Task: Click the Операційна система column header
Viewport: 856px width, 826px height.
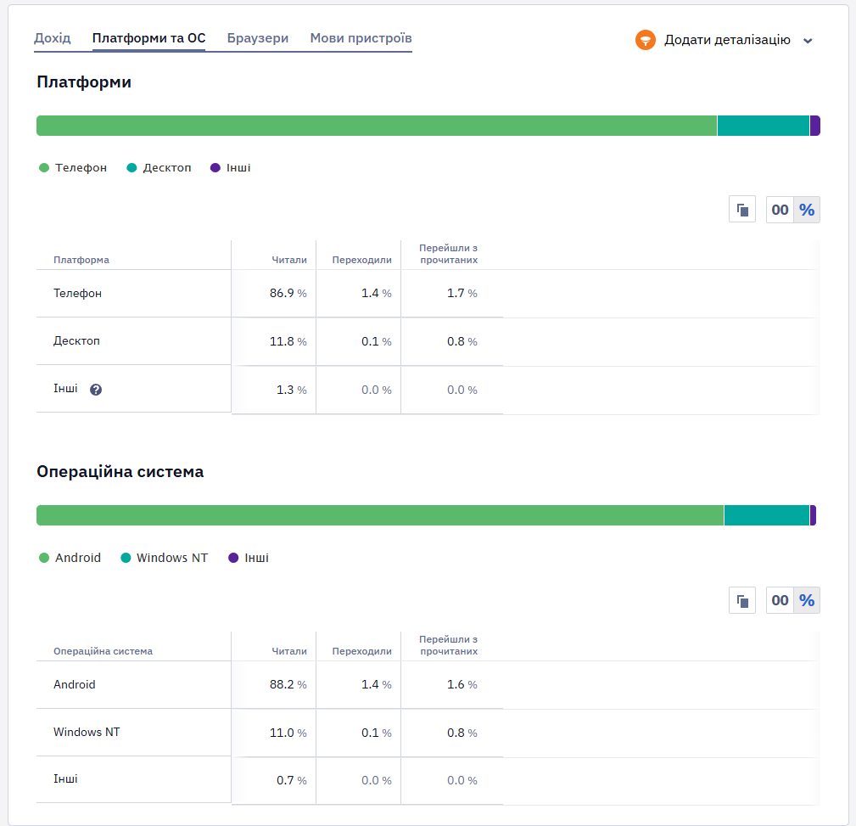Action: (x=104, y=651)
